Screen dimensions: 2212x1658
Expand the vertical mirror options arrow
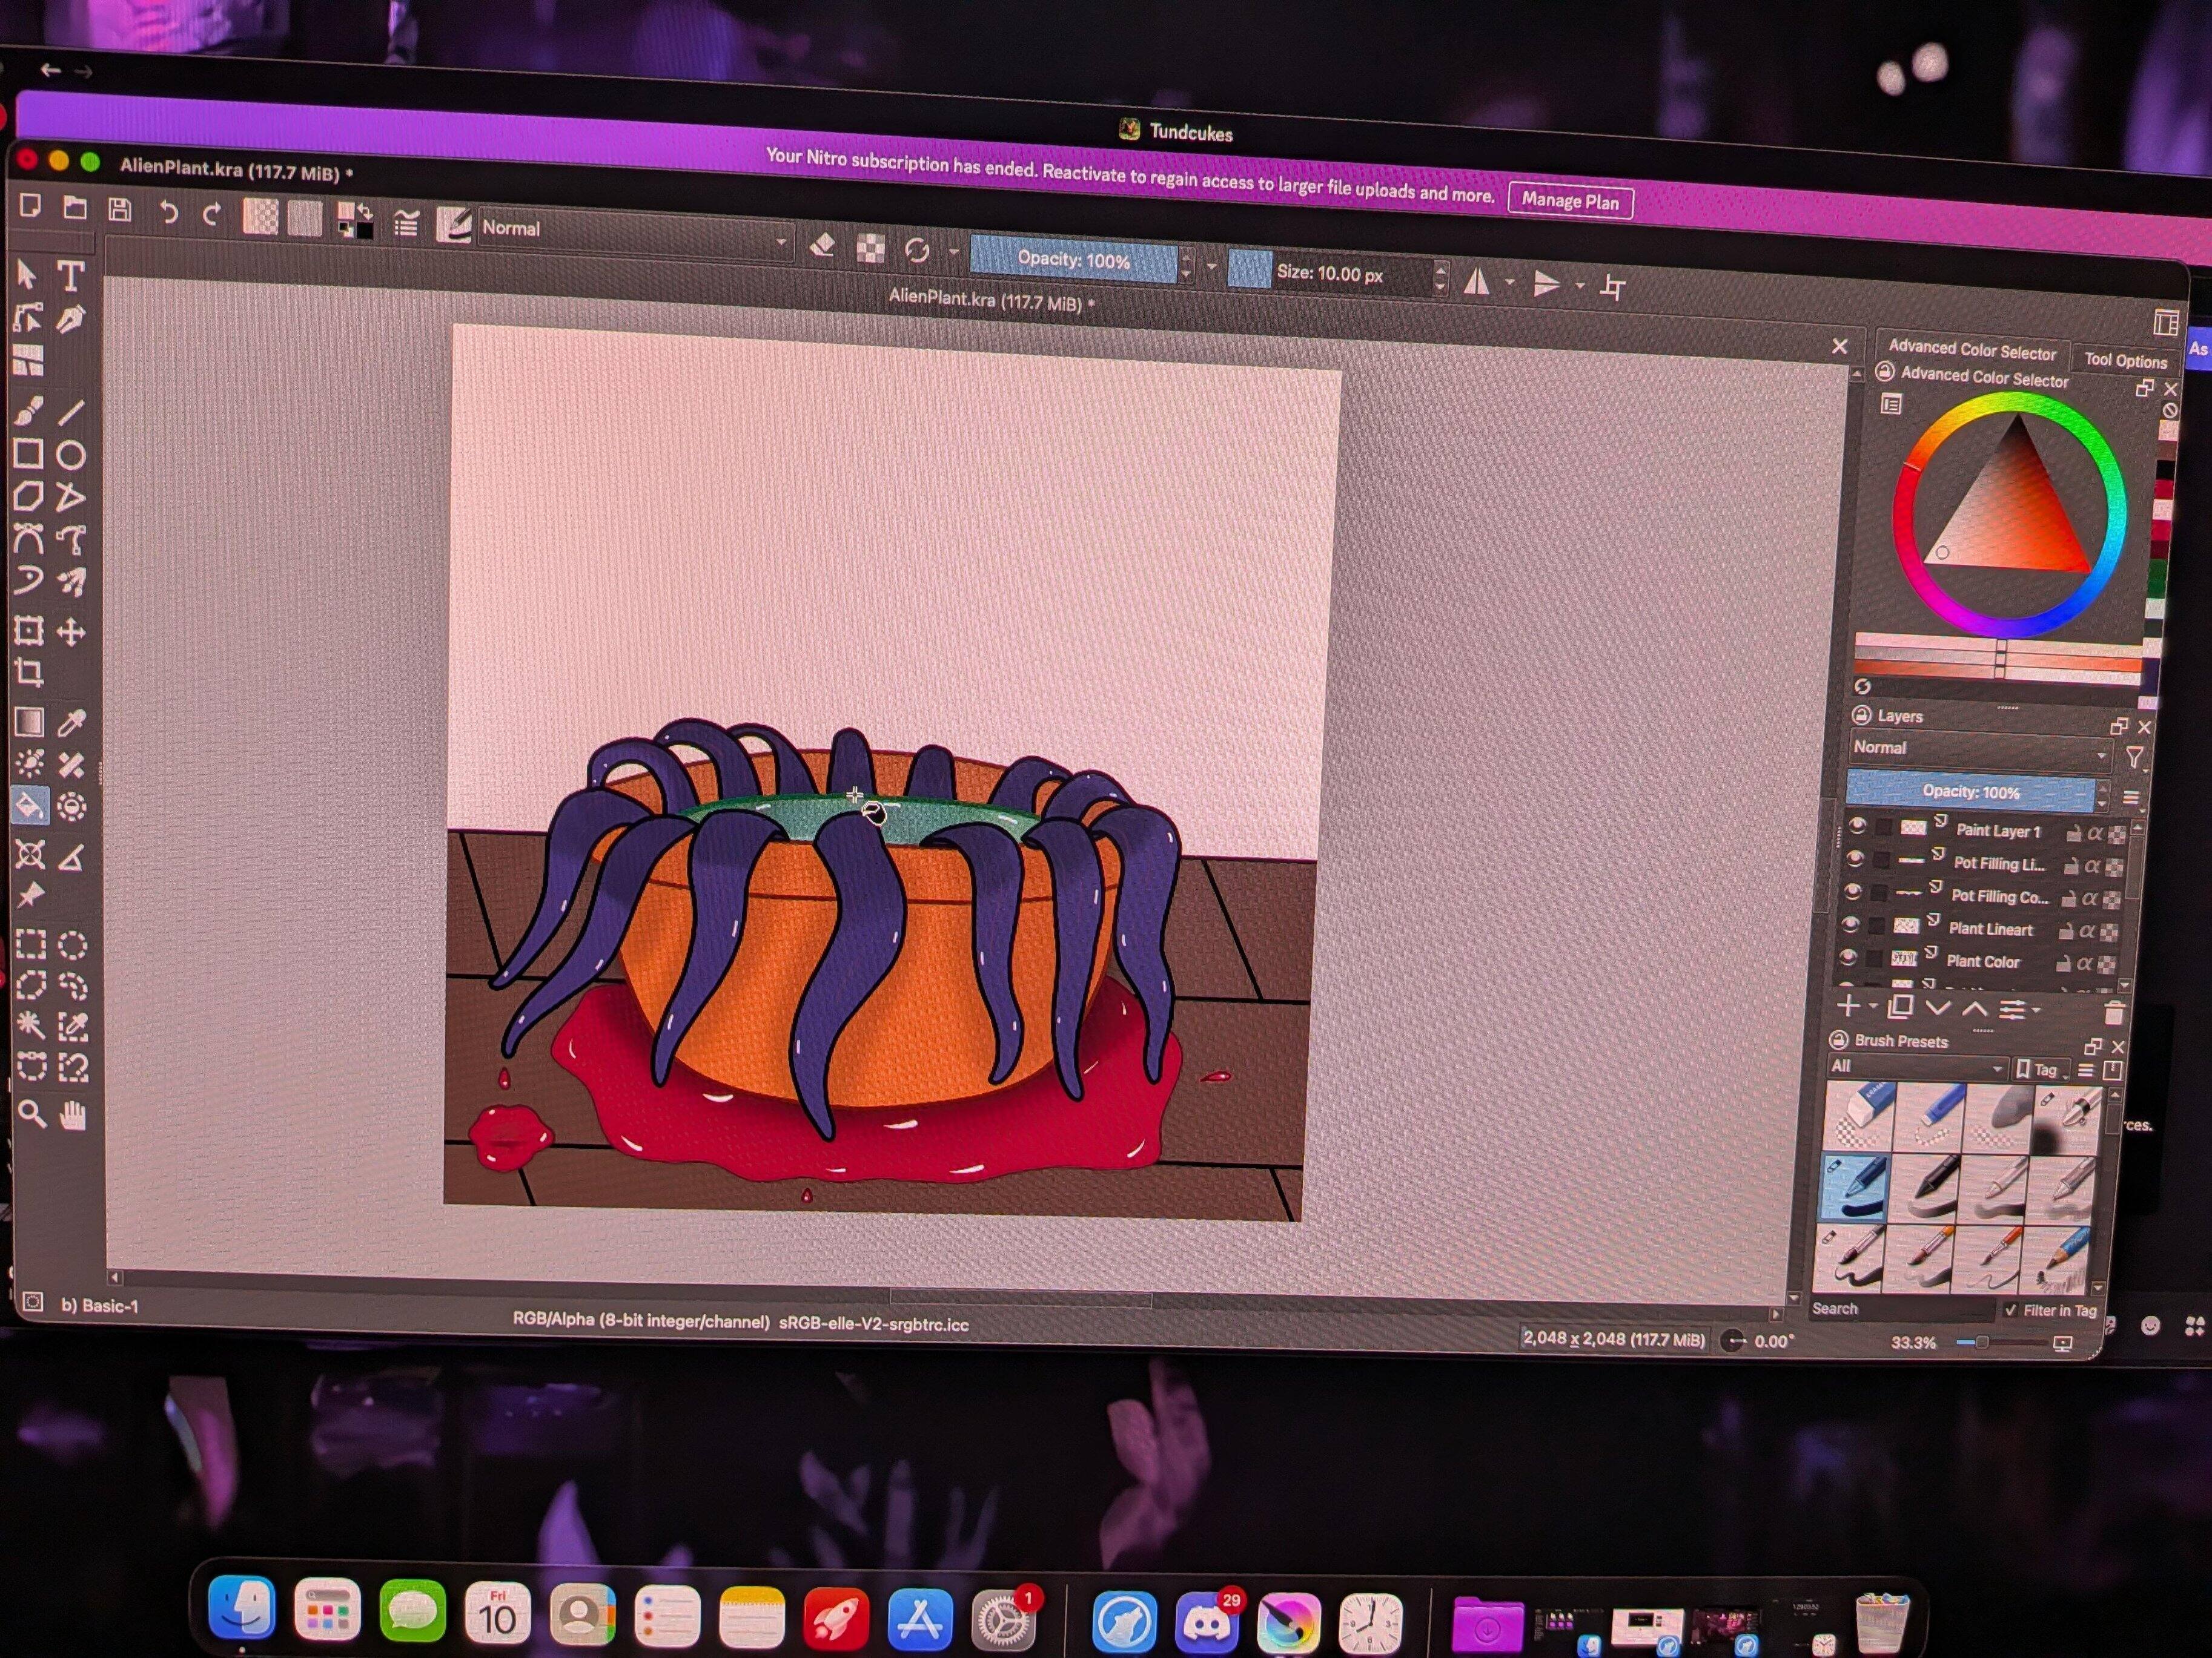(1580, 286)
